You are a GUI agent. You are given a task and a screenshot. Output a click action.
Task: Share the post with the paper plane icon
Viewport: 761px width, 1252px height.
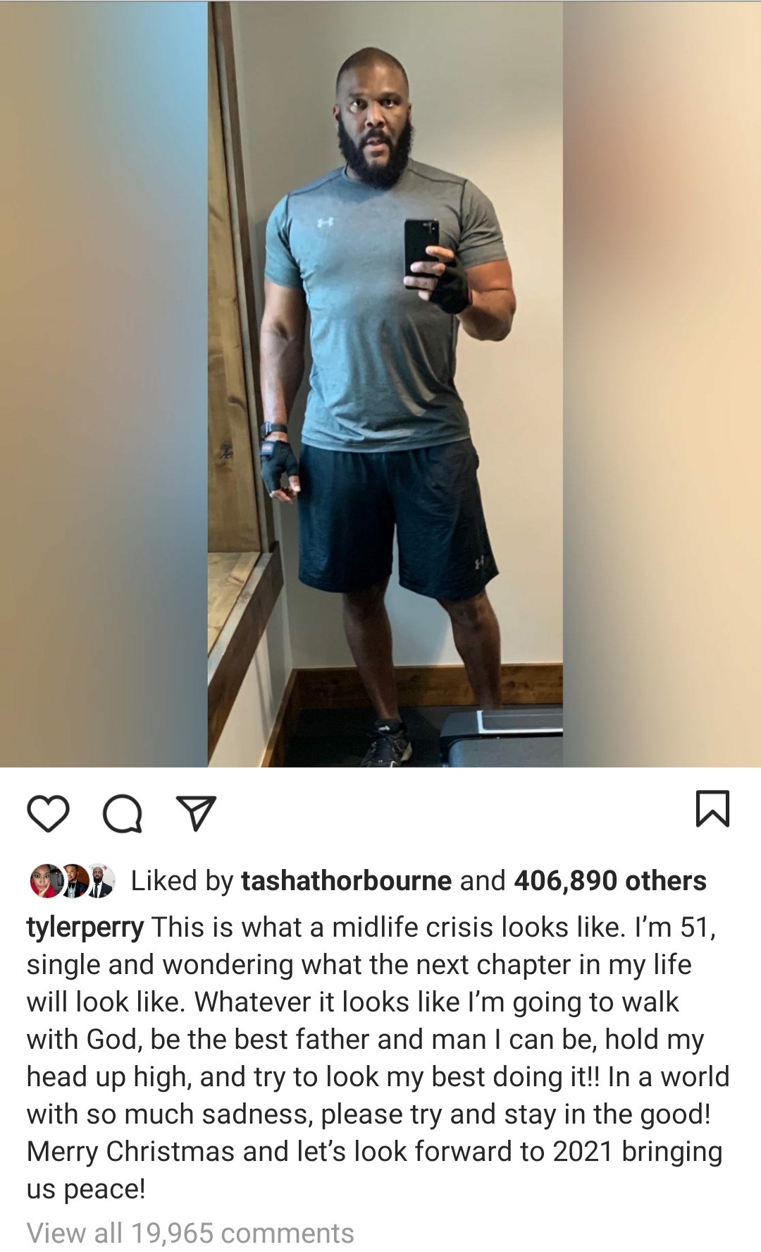pyautogui.click(x=195, y=814)
